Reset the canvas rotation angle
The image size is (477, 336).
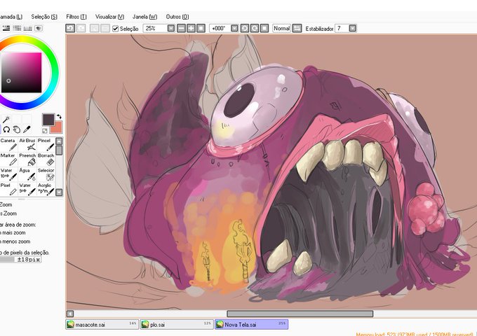click(x=264, y=28)
